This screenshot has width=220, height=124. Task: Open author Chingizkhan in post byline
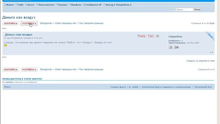coord(17,38)
